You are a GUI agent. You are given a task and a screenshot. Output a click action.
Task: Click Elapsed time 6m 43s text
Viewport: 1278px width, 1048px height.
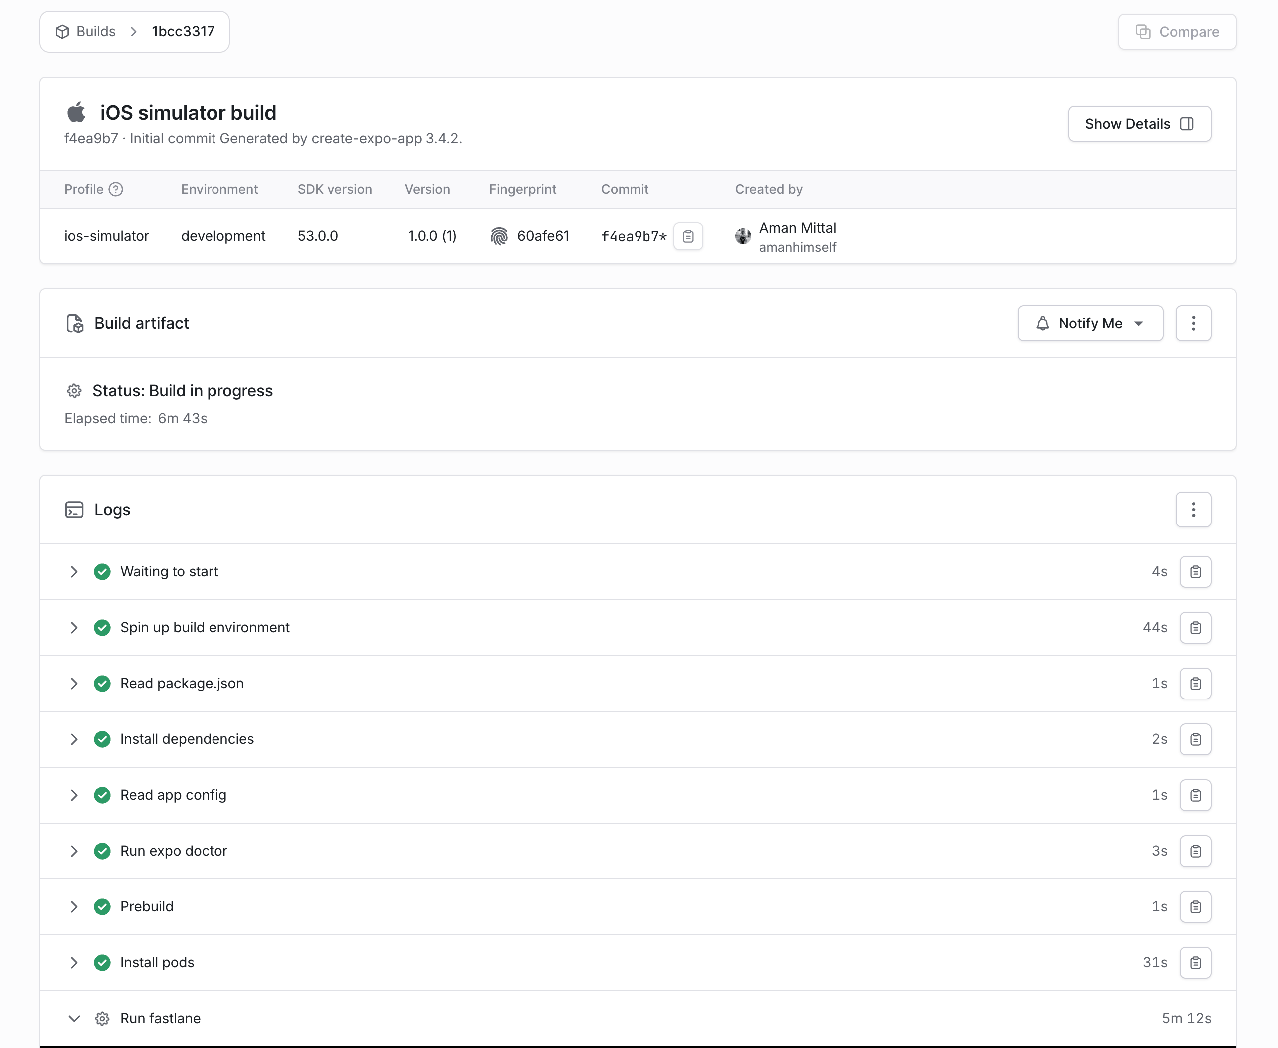136,418
